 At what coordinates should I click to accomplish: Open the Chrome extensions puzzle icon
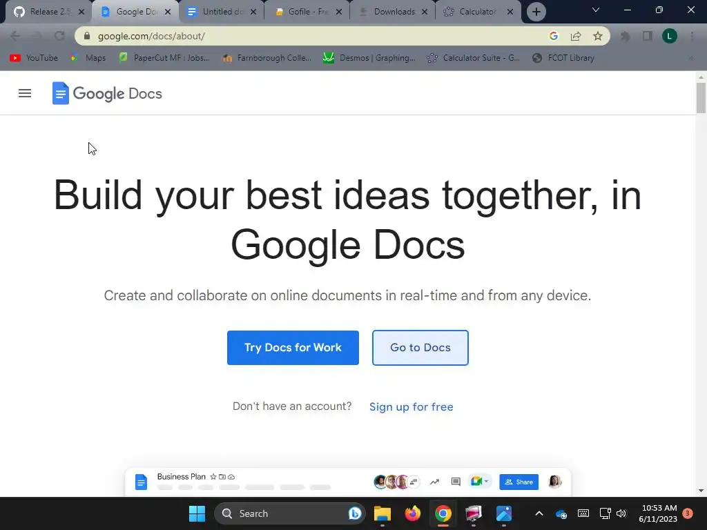(x=626, y=36)
